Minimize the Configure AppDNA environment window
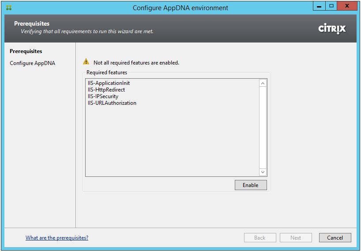Viewport: 361px width, 252px height. [319, 6]
